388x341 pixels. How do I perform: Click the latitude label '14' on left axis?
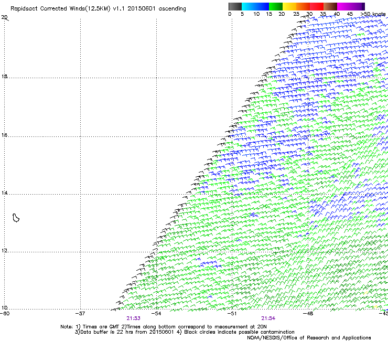(4, 193)
